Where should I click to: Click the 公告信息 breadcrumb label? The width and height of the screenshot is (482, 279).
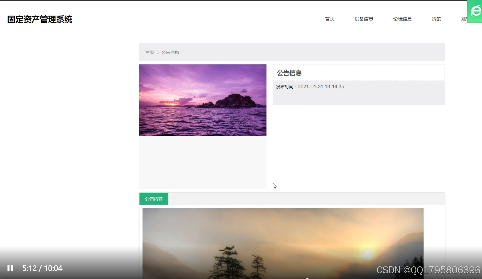(171, 52)
